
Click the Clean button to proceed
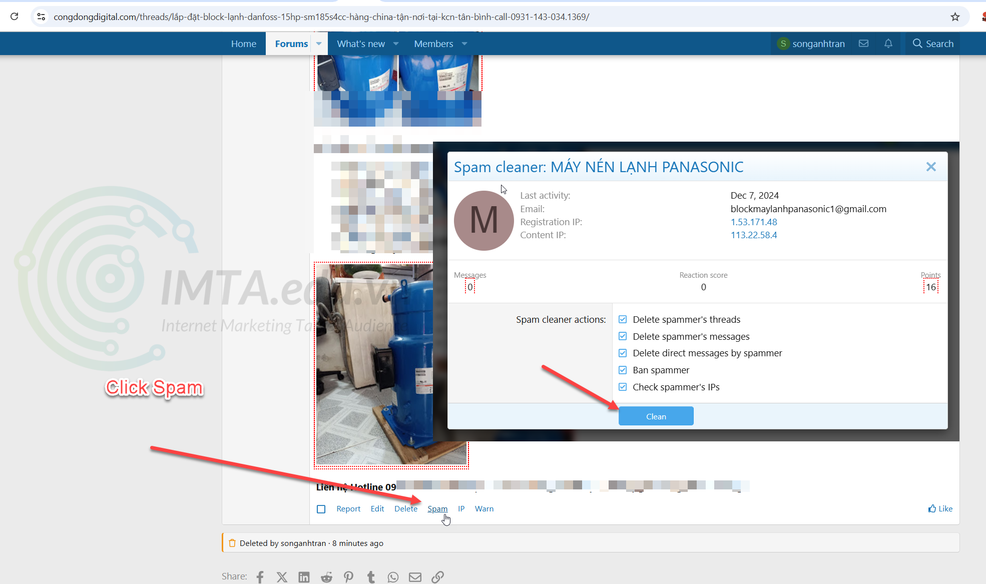[x=656, y=416]
